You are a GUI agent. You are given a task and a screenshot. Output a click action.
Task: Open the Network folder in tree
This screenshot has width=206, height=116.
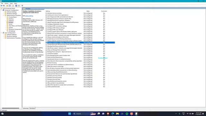click(11, 21)
